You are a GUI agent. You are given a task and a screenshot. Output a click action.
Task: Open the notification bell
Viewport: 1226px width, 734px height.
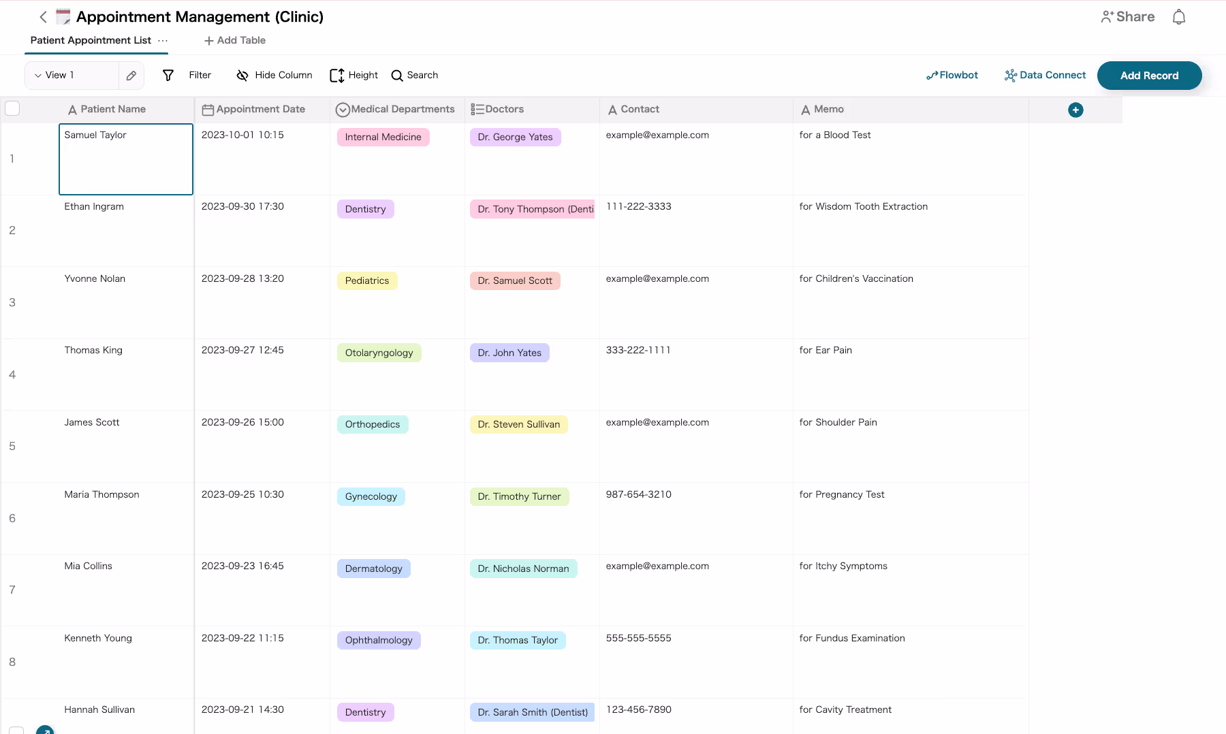[1179, 17]
